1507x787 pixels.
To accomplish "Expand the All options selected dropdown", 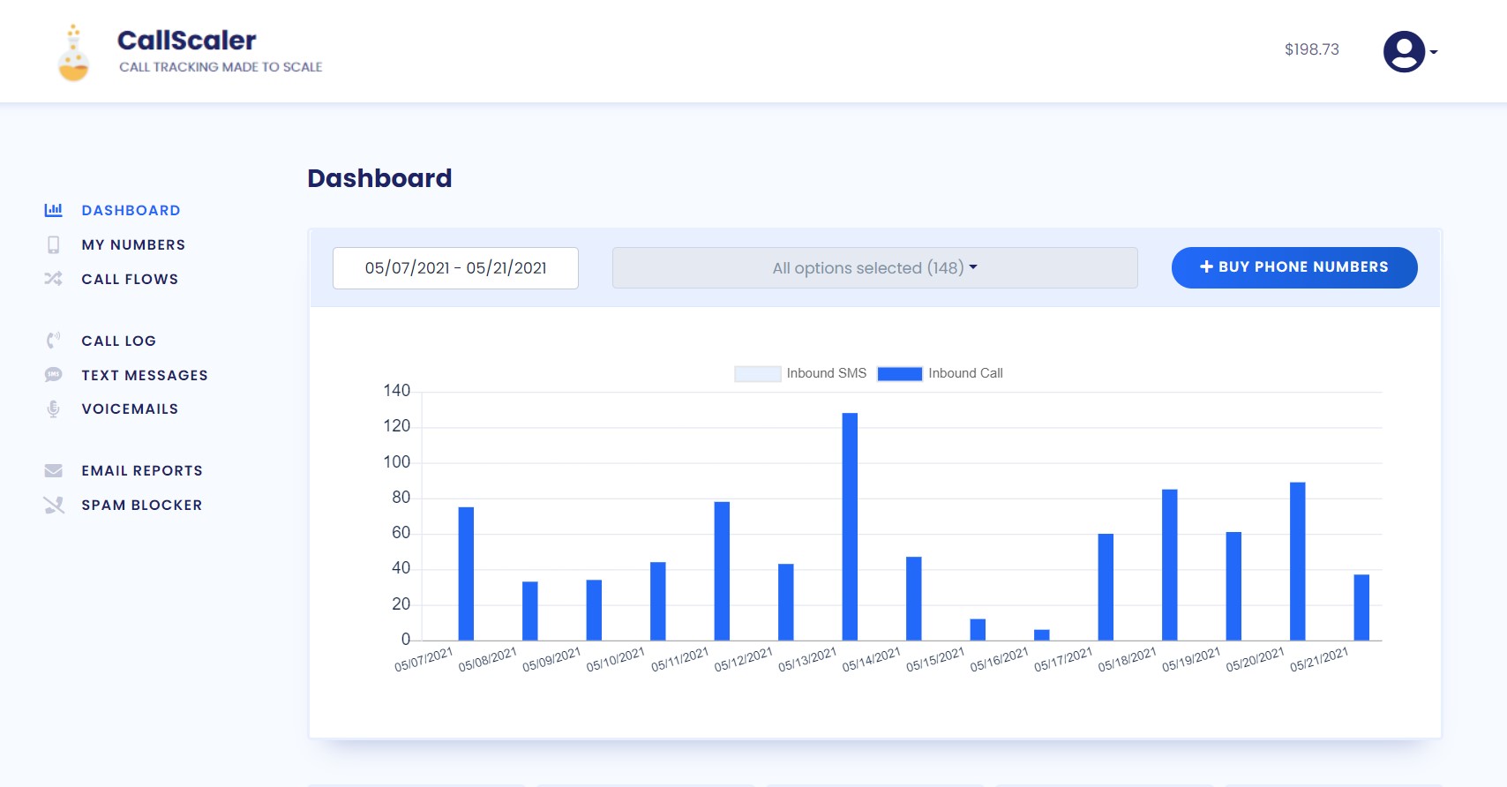I will point(874,267).
